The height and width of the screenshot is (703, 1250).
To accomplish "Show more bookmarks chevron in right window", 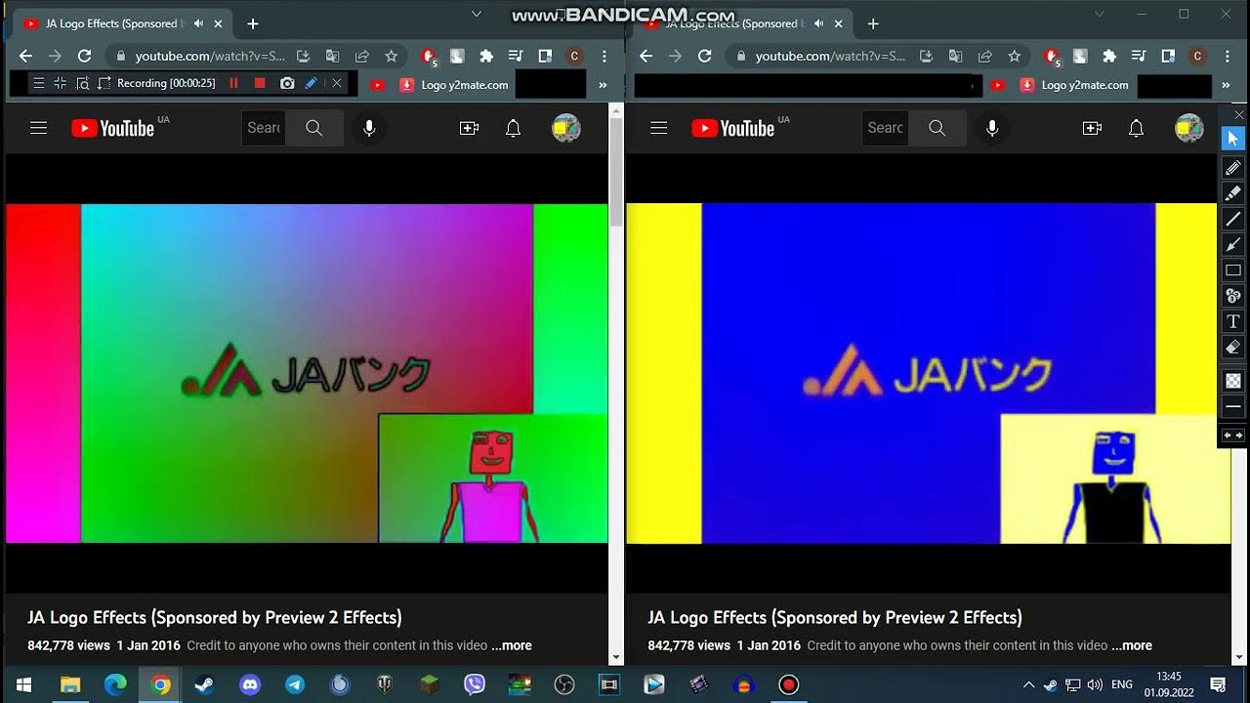I will [1226, 85].
